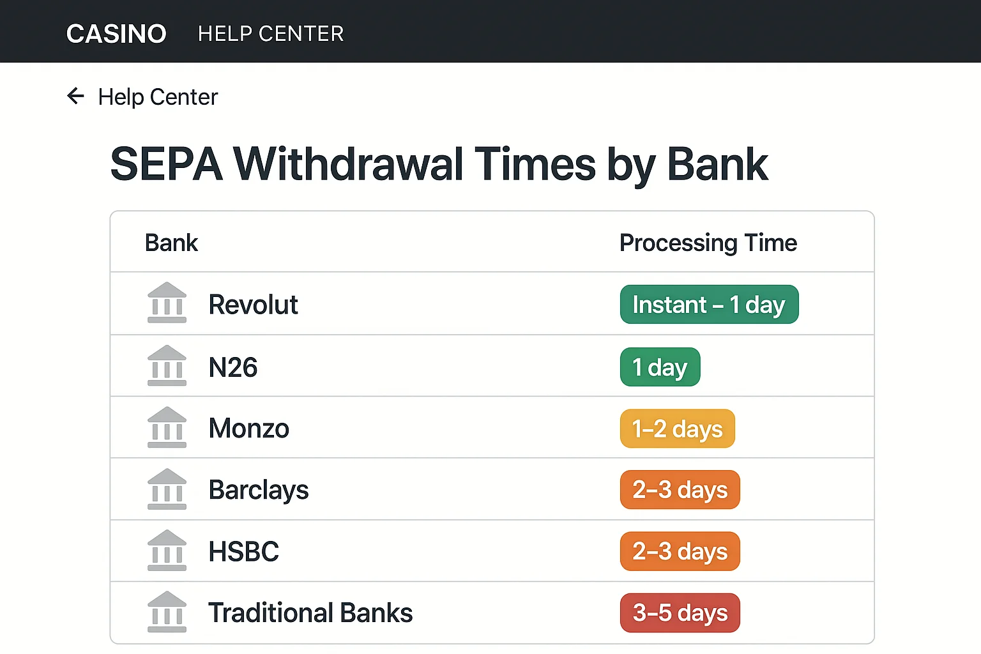Click the Bank column header

pos(171,243)
